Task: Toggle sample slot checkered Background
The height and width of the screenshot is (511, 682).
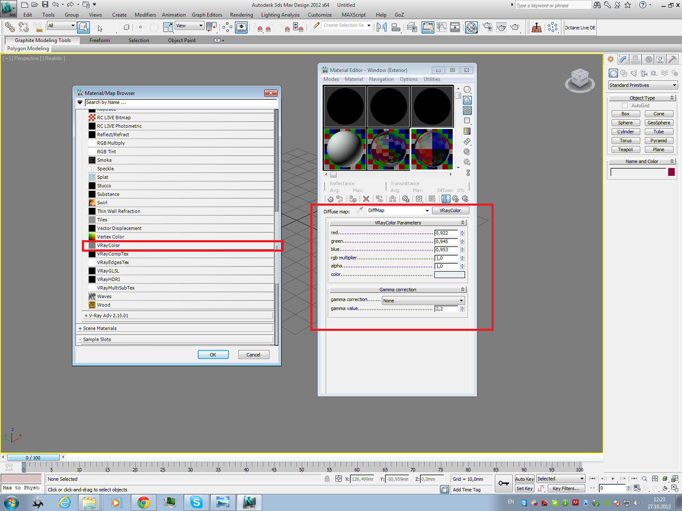Action: pos(467,111)
